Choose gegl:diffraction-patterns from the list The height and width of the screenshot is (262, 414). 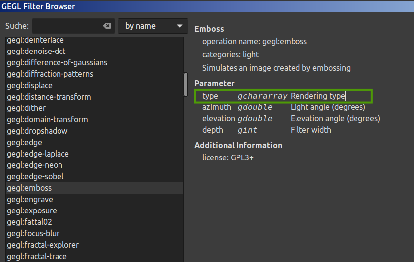tap(95, 74)
